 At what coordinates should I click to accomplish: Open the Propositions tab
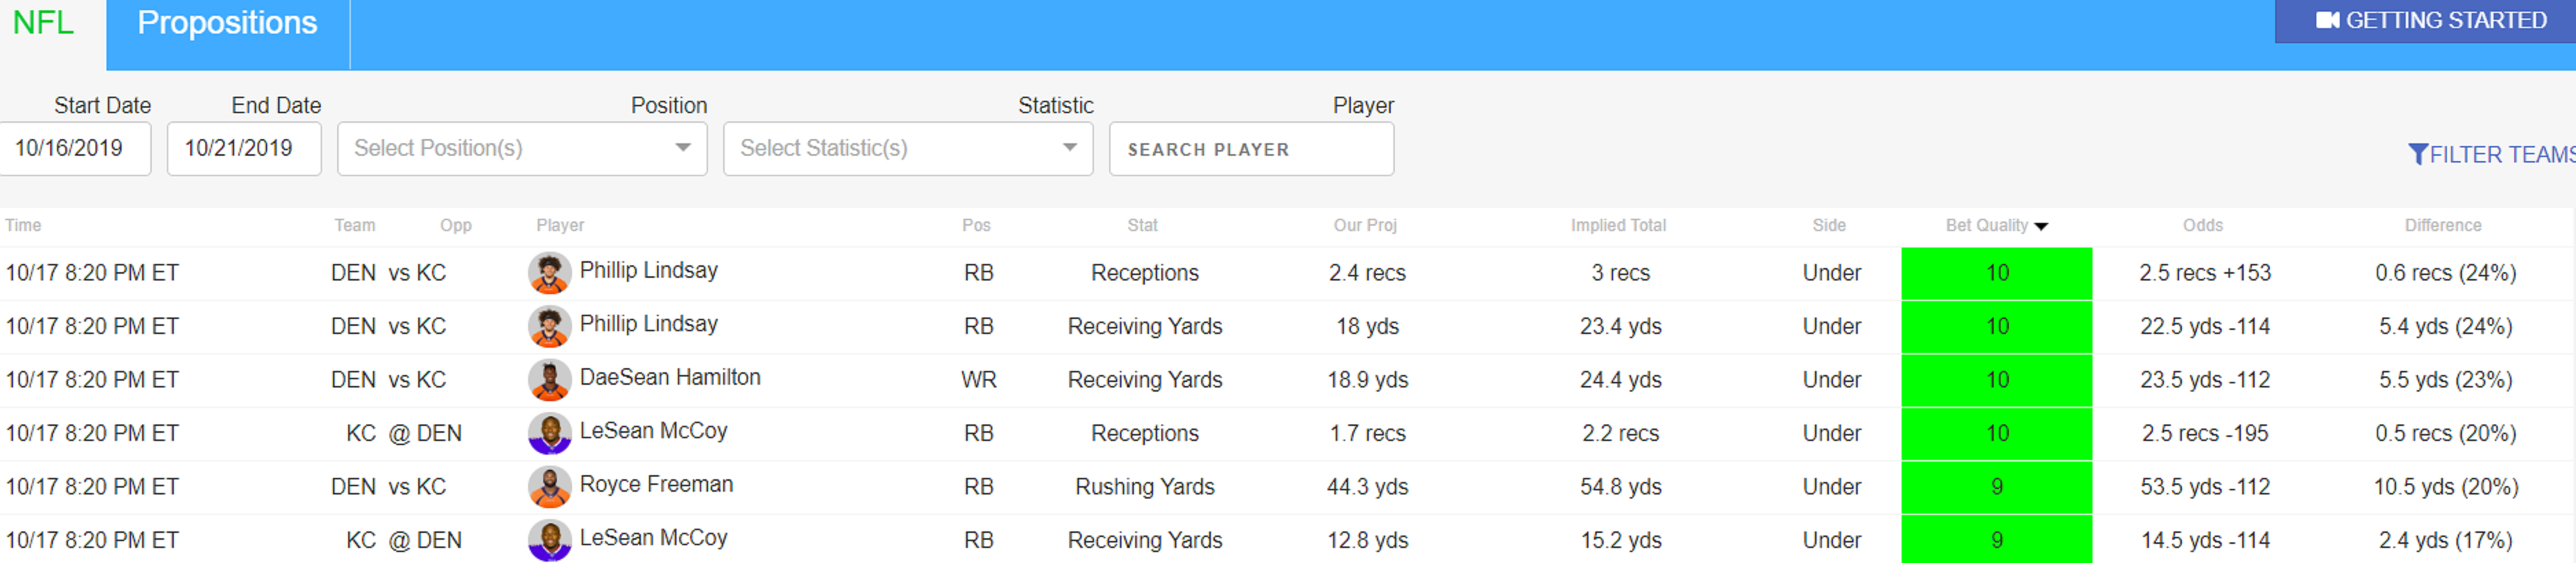click(227, 23)
